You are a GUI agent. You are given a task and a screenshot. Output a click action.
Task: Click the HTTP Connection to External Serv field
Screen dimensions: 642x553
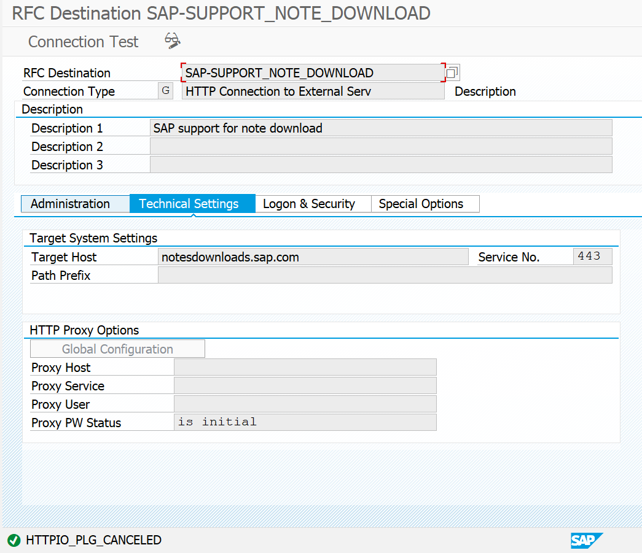(313, 91)
